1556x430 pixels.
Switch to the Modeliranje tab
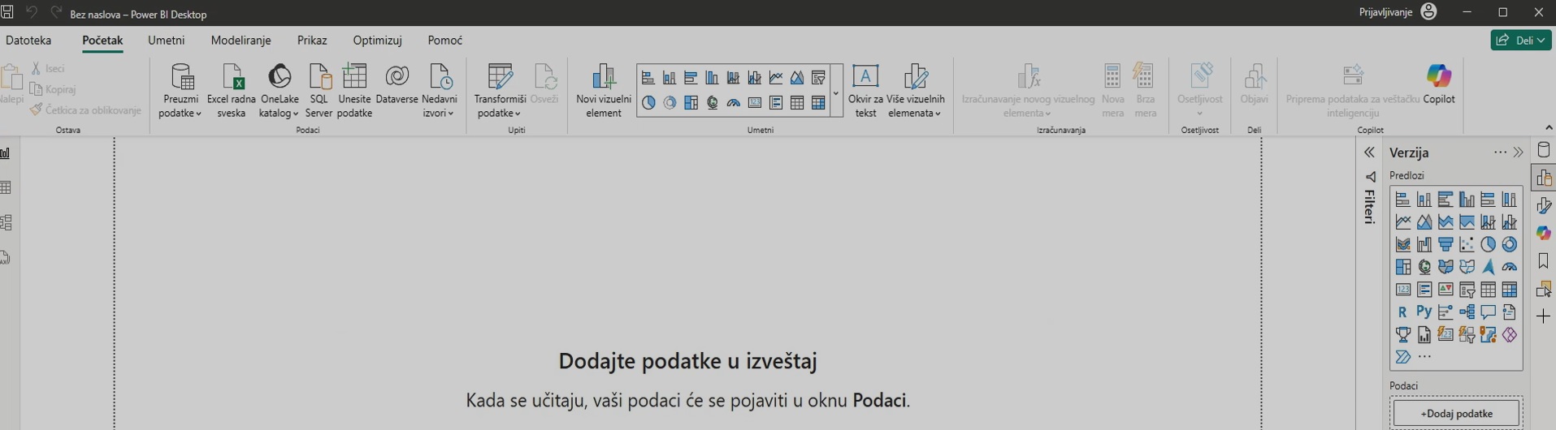(241, 41)
